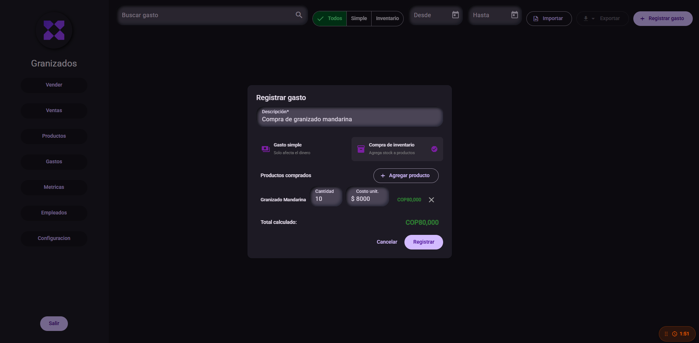Focus the Buscar gasto search field
This screenshot has height=343, width=699.
(212, 15)
